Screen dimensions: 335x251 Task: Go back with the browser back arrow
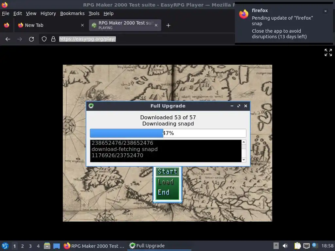click(8, 39)
